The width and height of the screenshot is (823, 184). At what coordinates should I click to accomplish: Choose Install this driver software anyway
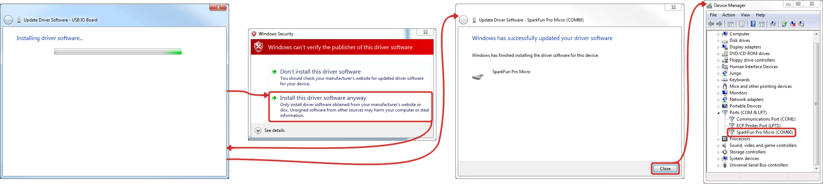[x=351, y=106]
